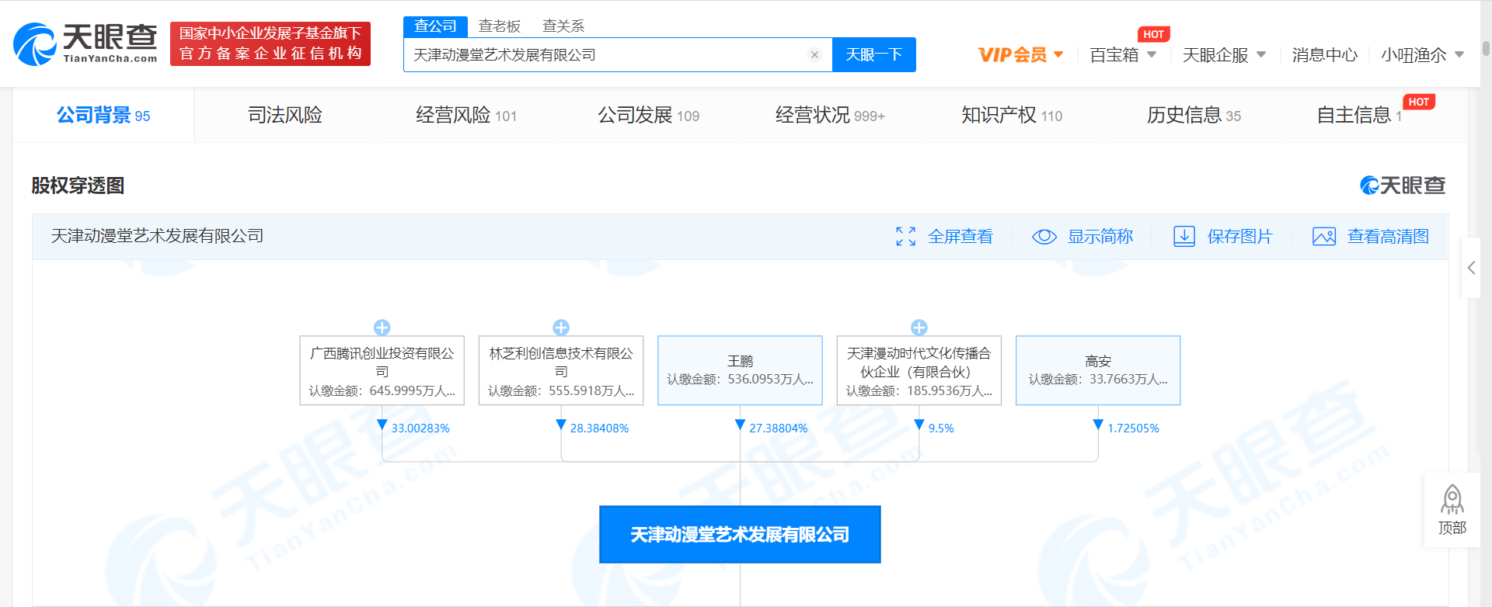Switch to the 司法风险 tab
This screenshot has height=607, width=1492.
click(x=285, y=115)
